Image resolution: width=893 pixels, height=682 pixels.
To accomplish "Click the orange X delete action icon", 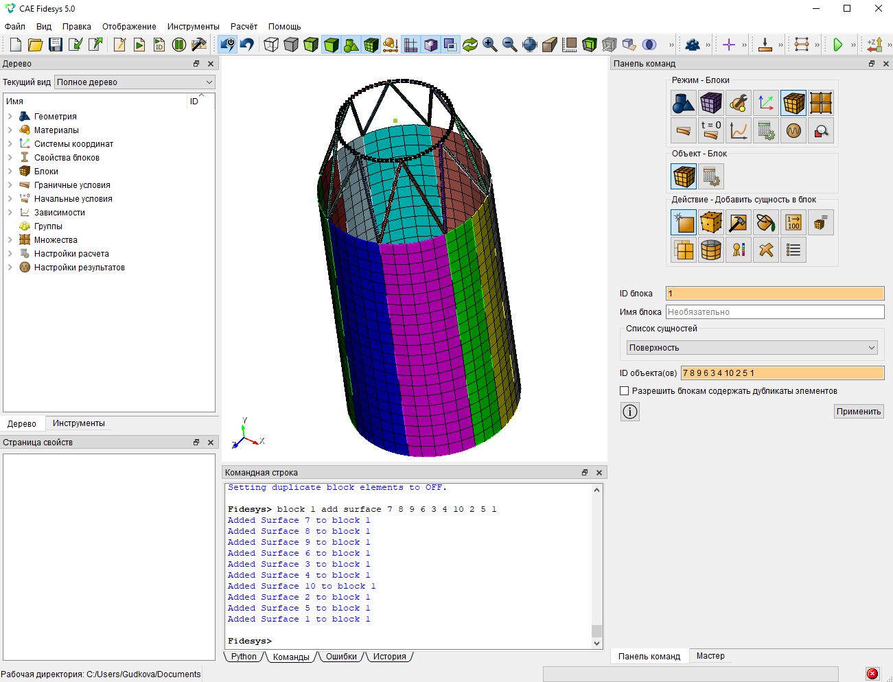I will coord(766,250).
